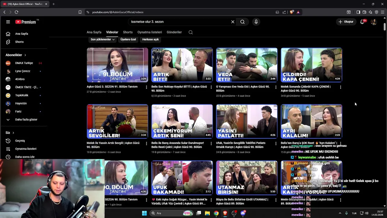Open Brave Shields lion icon

292,12
